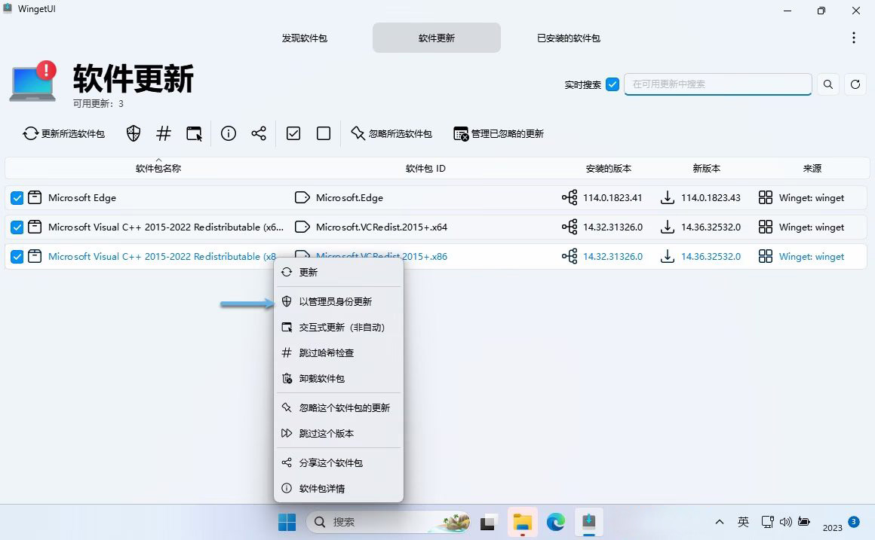Click installed version 114.0.1823.41

tap(612, 198)
